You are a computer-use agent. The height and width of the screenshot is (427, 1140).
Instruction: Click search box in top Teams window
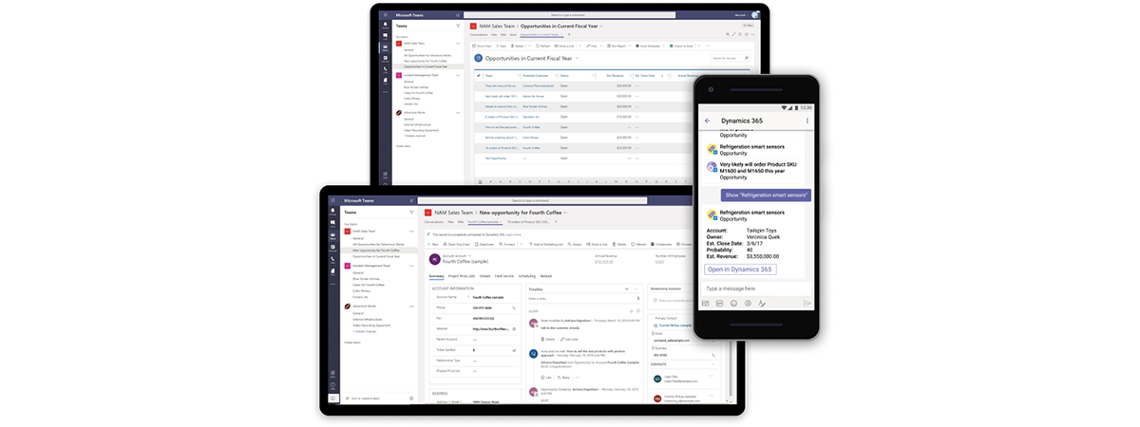click(x=568, y=14)
